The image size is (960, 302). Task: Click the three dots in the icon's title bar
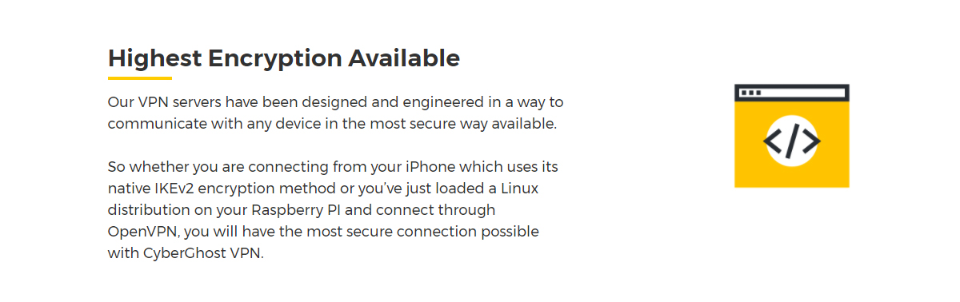750,93
